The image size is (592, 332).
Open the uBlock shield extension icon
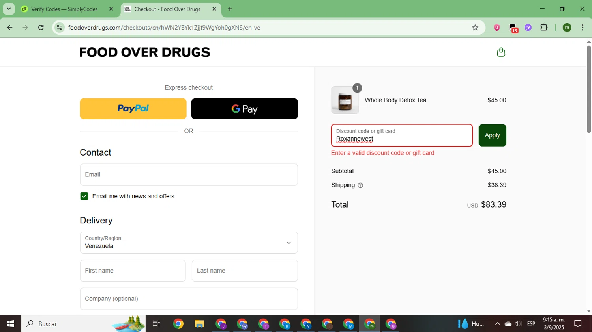496,28
